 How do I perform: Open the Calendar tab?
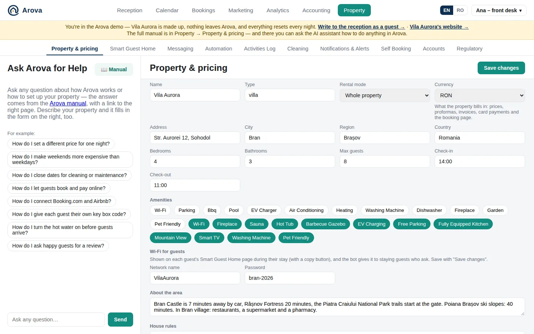(167, 10)
